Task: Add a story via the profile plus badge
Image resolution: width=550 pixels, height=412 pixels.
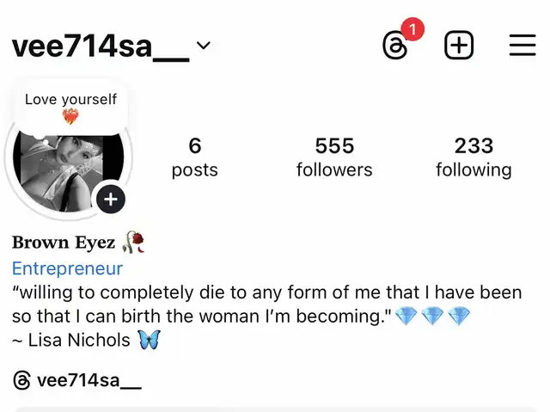Action: [111, 199]
